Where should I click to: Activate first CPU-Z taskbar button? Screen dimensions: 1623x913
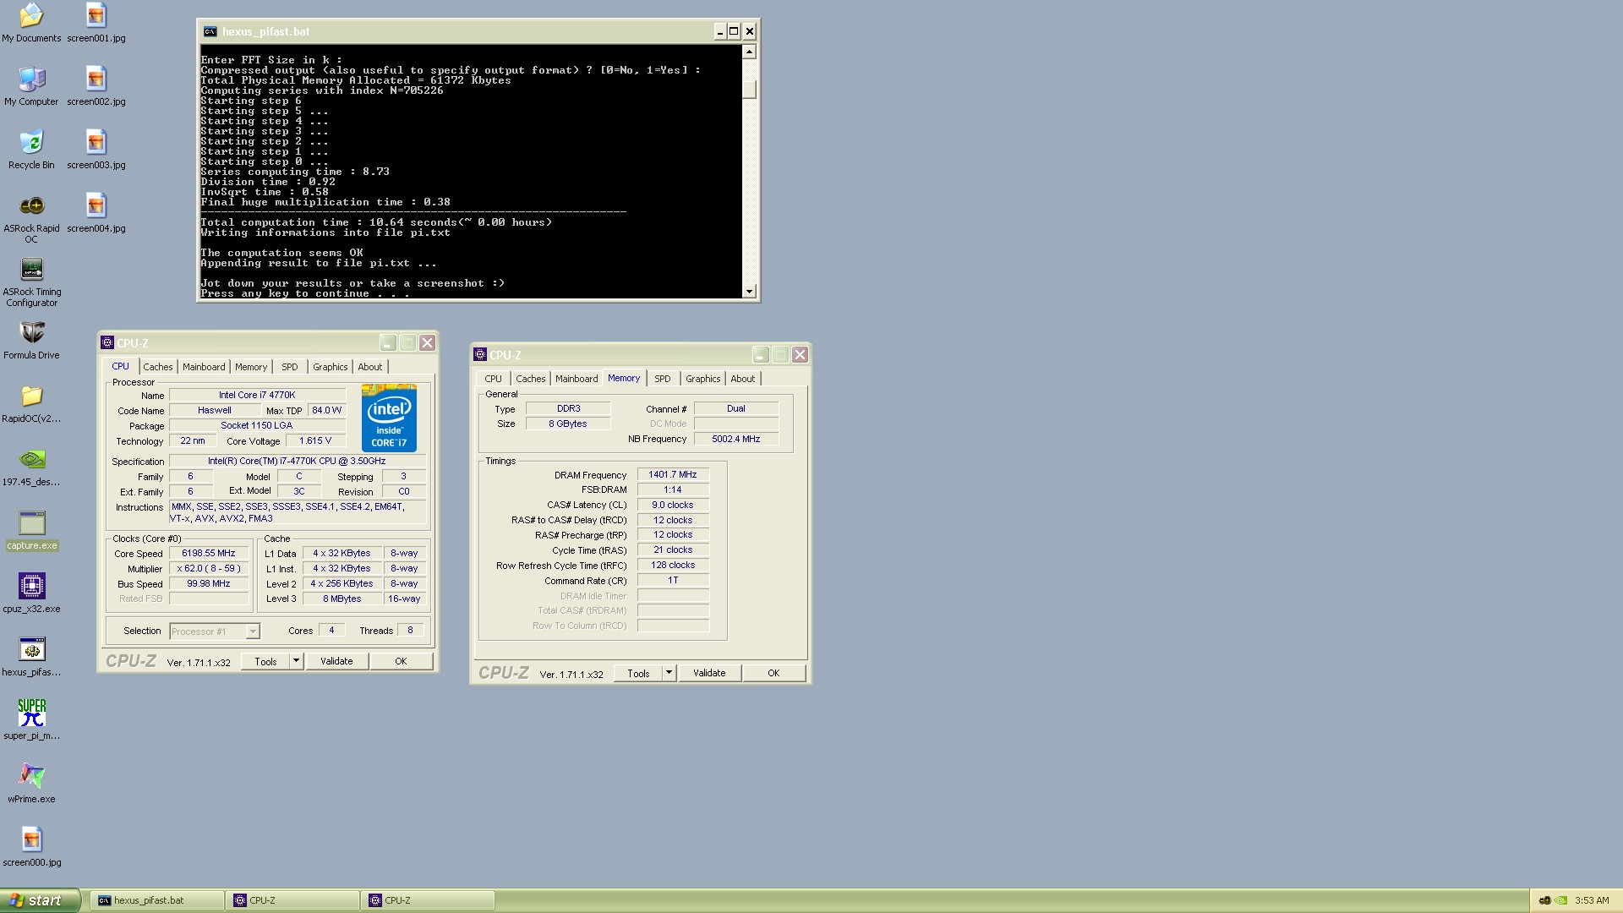coord(292,900)
